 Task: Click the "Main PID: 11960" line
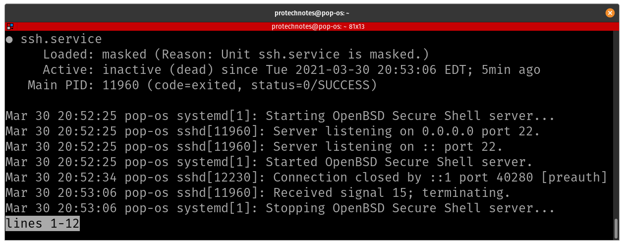202,85
